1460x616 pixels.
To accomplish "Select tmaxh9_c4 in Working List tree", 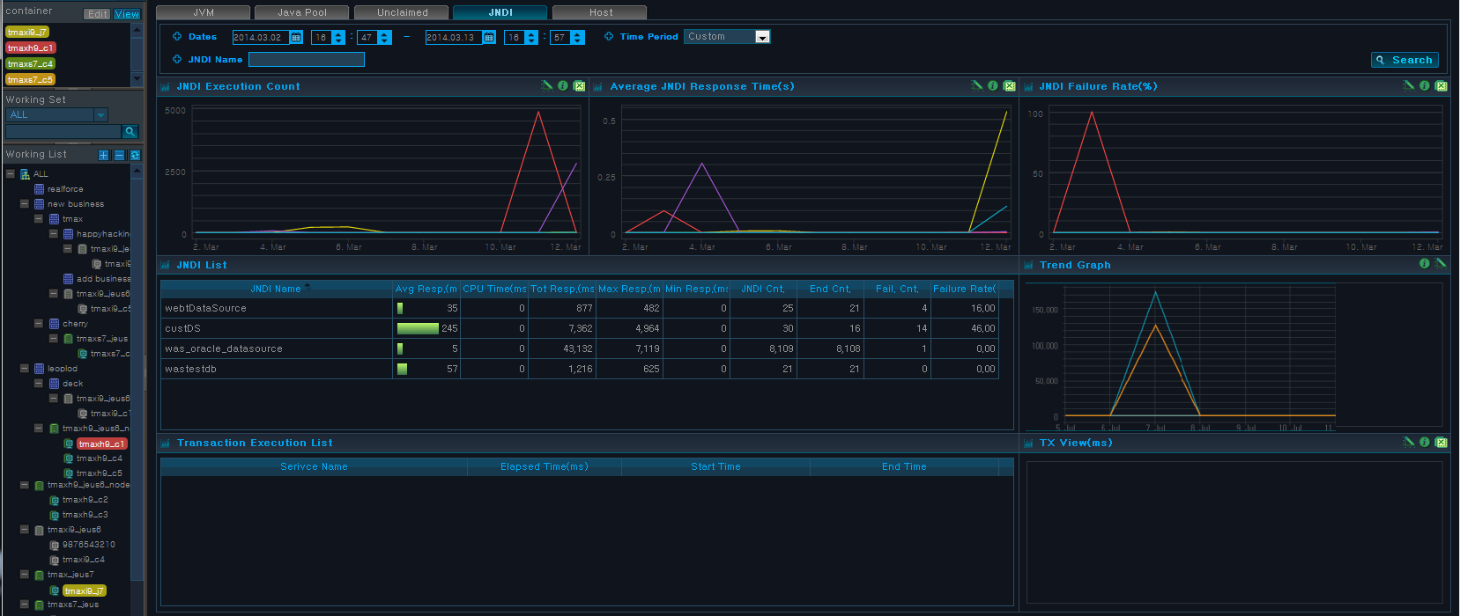I will [99, 458].
